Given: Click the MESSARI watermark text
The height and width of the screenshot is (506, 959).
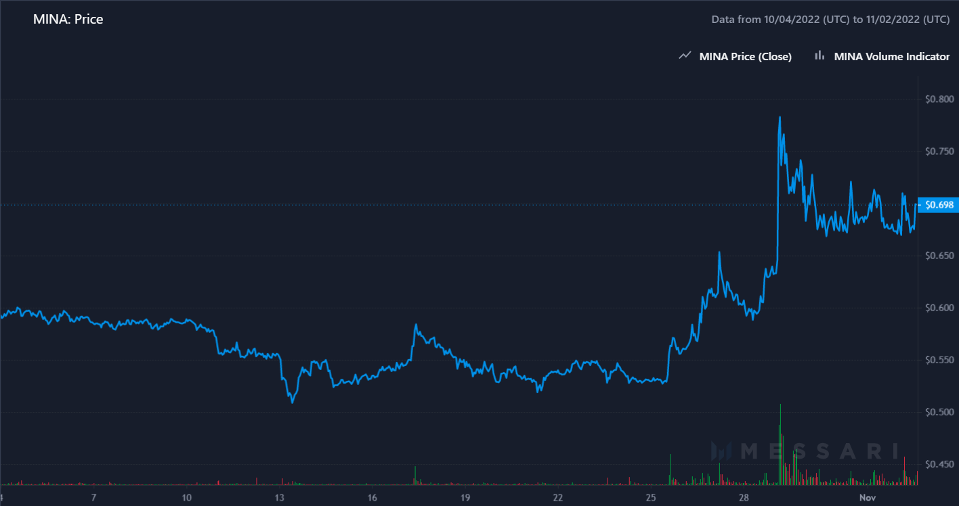Looking at the screenshot, I should [x=819, y=451].
